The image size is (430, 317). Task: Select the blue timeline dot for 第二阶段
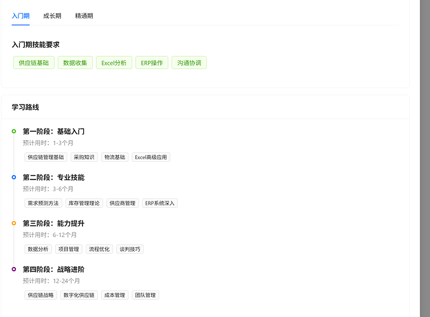point(14,178)
